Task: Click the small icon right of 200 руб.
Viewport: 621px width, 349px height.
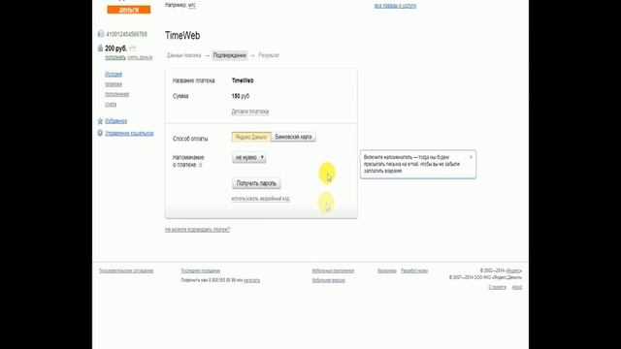Action: coord(133,48)
